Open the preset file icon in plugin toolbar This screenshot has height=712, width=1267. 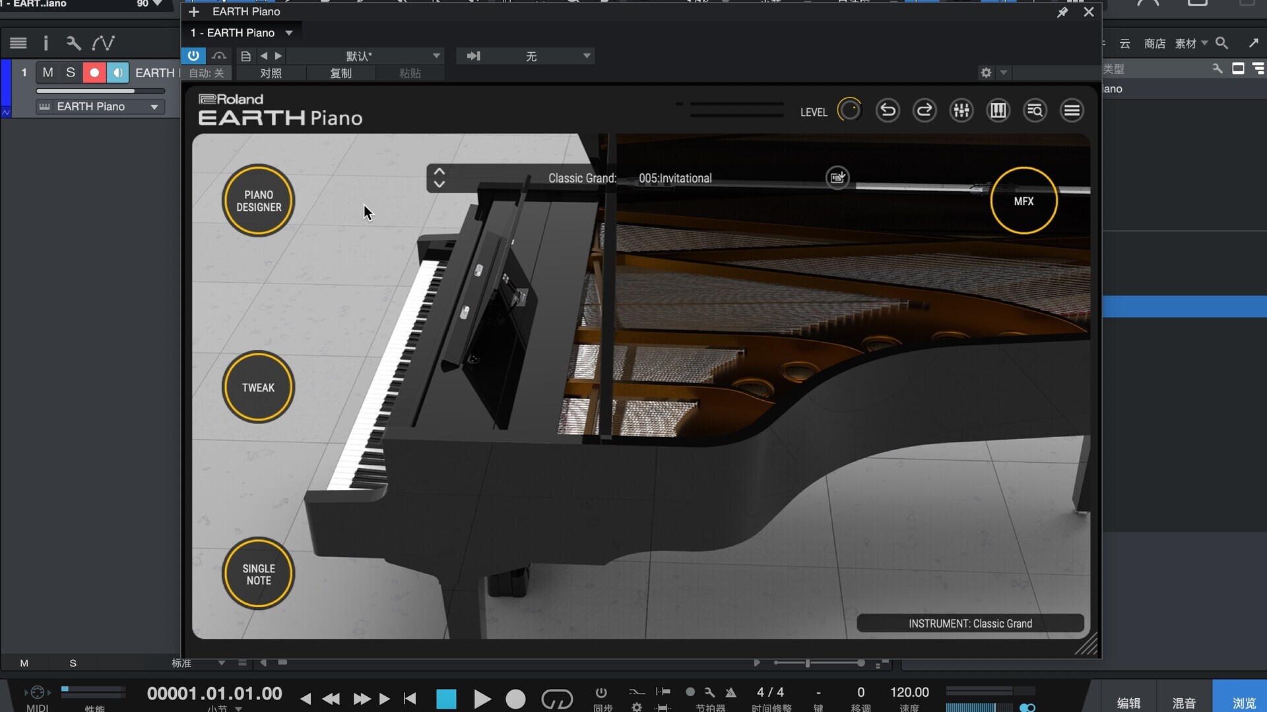pos(245,56)
